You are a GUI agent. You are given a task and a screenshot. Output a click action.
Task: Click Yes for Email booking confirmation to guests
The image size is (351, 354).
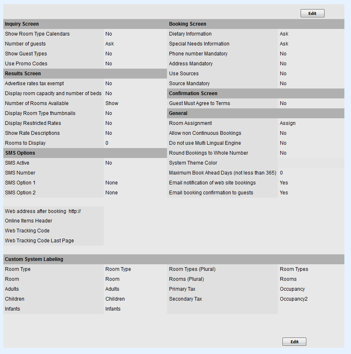(x=284, y=193)
